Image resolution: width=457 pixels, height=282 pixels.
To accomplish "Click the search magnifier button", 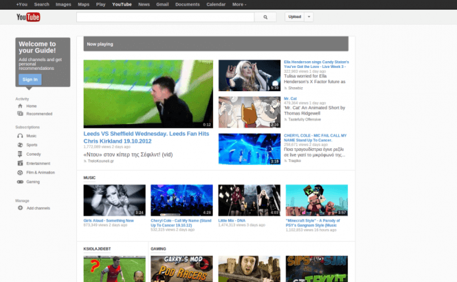I will click(x=265, y=17).
